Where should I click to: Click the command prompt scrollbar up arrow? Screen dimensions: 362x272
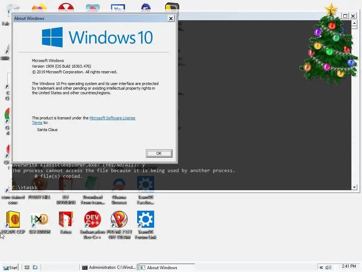pyautogui.click(x=354, y=23)
